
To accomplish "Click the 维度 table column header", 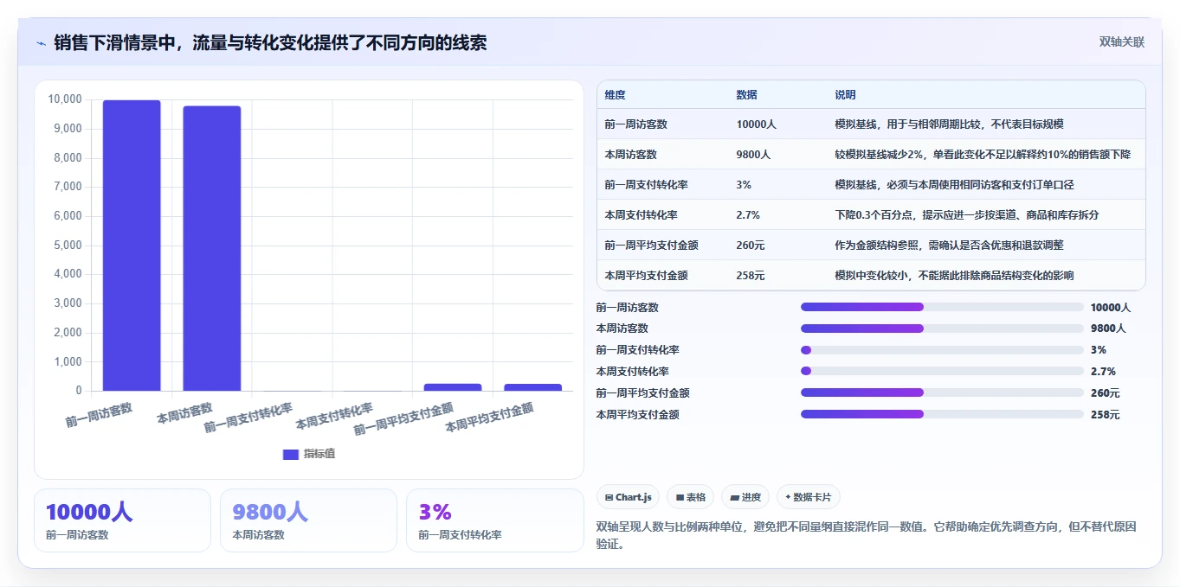I will [615, 94].
